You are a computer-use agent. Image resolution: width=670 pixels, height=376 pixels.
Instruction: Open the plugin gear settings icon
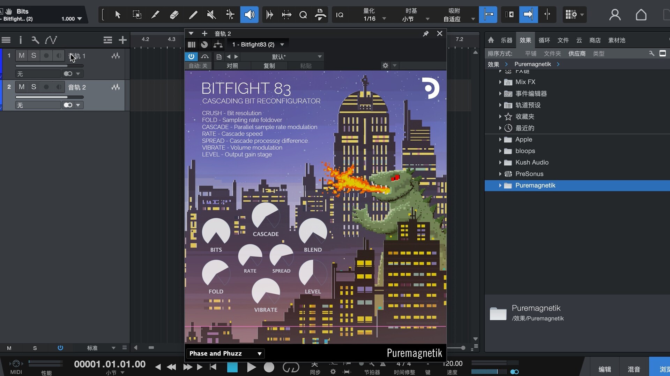(x=385, y=65)
